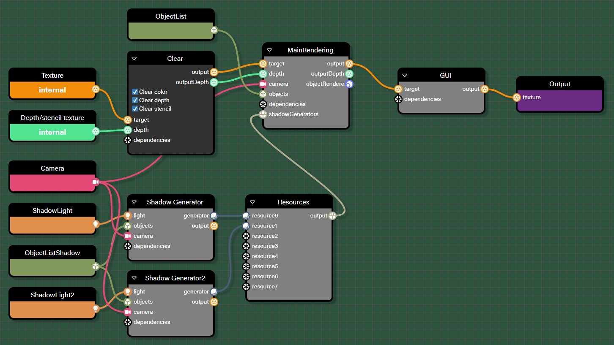Click the resource0 input port on Resources node
Screen dimensions: 614x345
(246, 215)
